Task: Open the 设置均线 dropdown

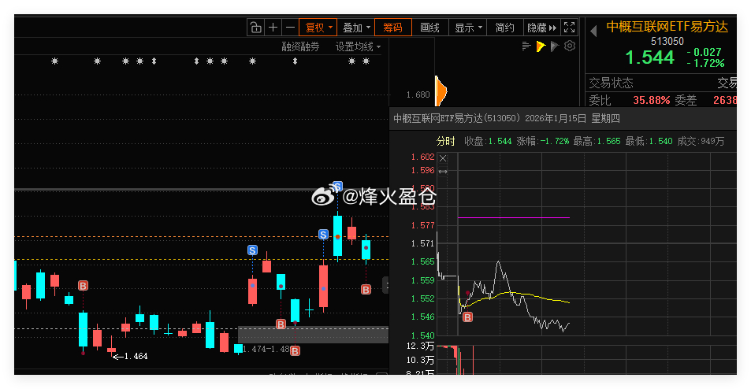Action: 358,46
